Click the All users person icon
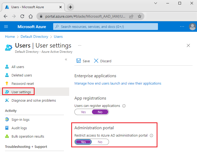Viewport: 197px width, 156px height. [7, 67]
